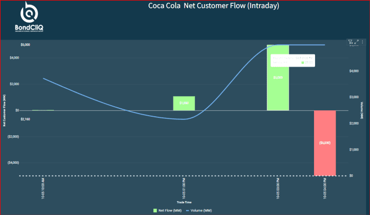Click the 10-05 10:00 AM axis label
This screenshot has width=370, height=215.
click(43, 189)
